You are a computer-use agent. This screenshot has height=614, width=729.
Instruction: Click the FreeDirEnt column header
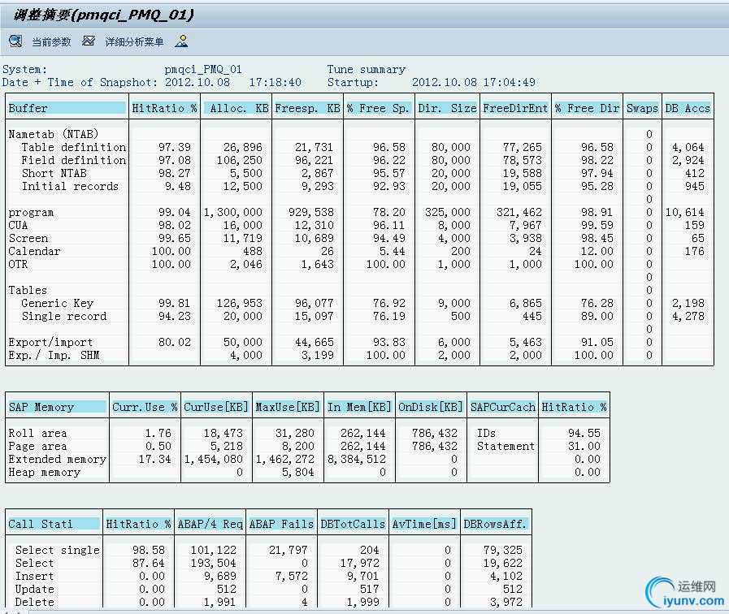515,108
